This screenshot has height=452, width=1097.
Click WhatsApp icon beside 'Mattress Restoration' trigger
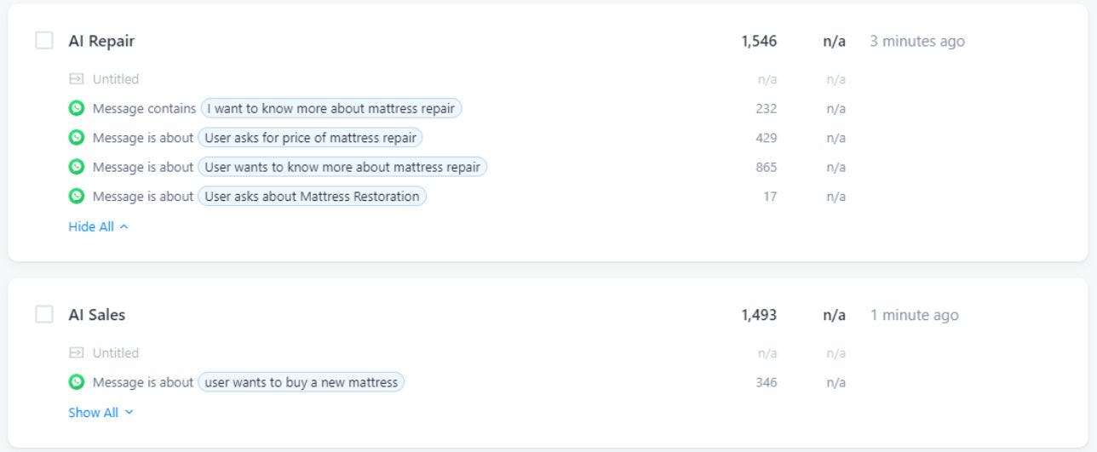(77, 196)
